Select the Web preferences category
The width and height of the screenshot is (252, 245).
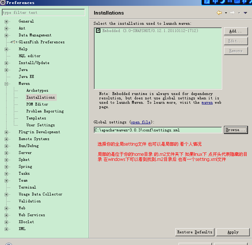(22, 208)
